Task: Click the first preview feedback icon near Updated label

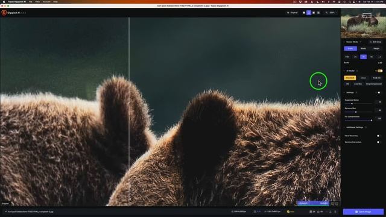Action: pyautogui.click(x=332, y=204)
